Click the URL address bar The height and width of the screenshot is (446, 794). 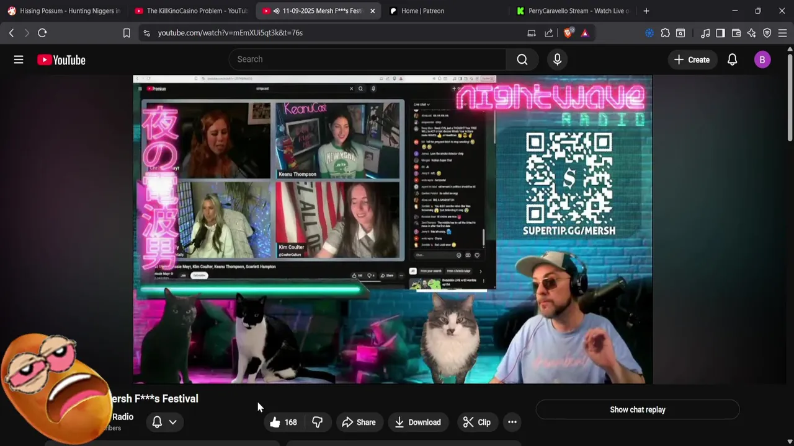point(335,33)
